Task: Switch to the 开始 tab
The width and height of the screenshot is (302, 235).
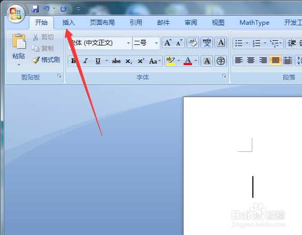Action: [41, 23]
